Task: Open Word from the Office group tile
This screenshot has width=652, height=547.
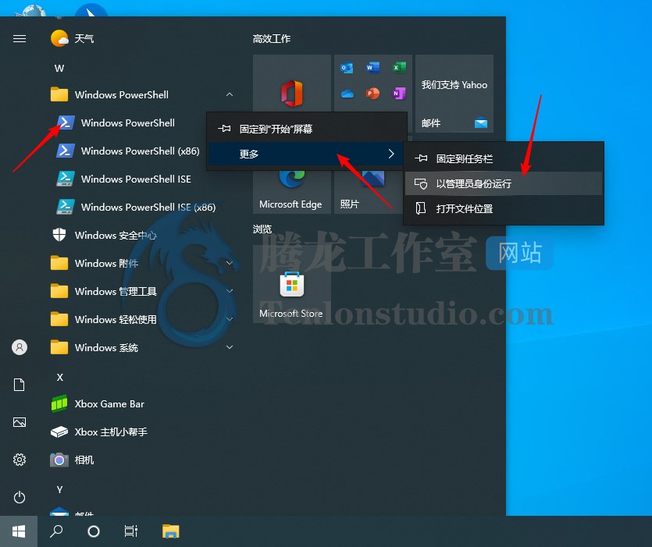Action: point(372,67)
